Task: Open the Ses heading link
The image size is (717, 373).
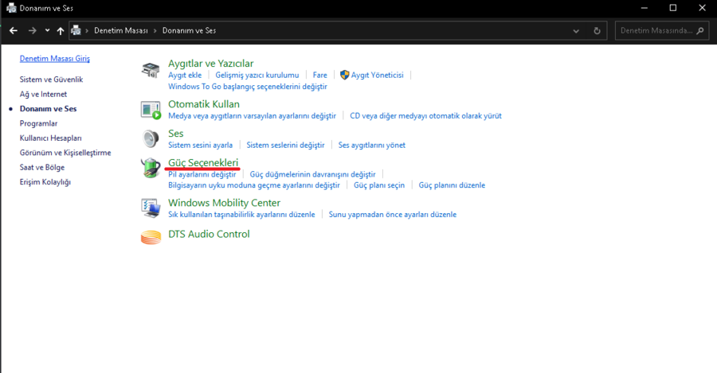Action: click(175, 134)
